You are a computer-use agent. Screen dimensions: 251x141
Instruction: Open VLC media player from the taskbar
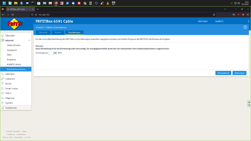pyautogui.click(x=108, y=3)
